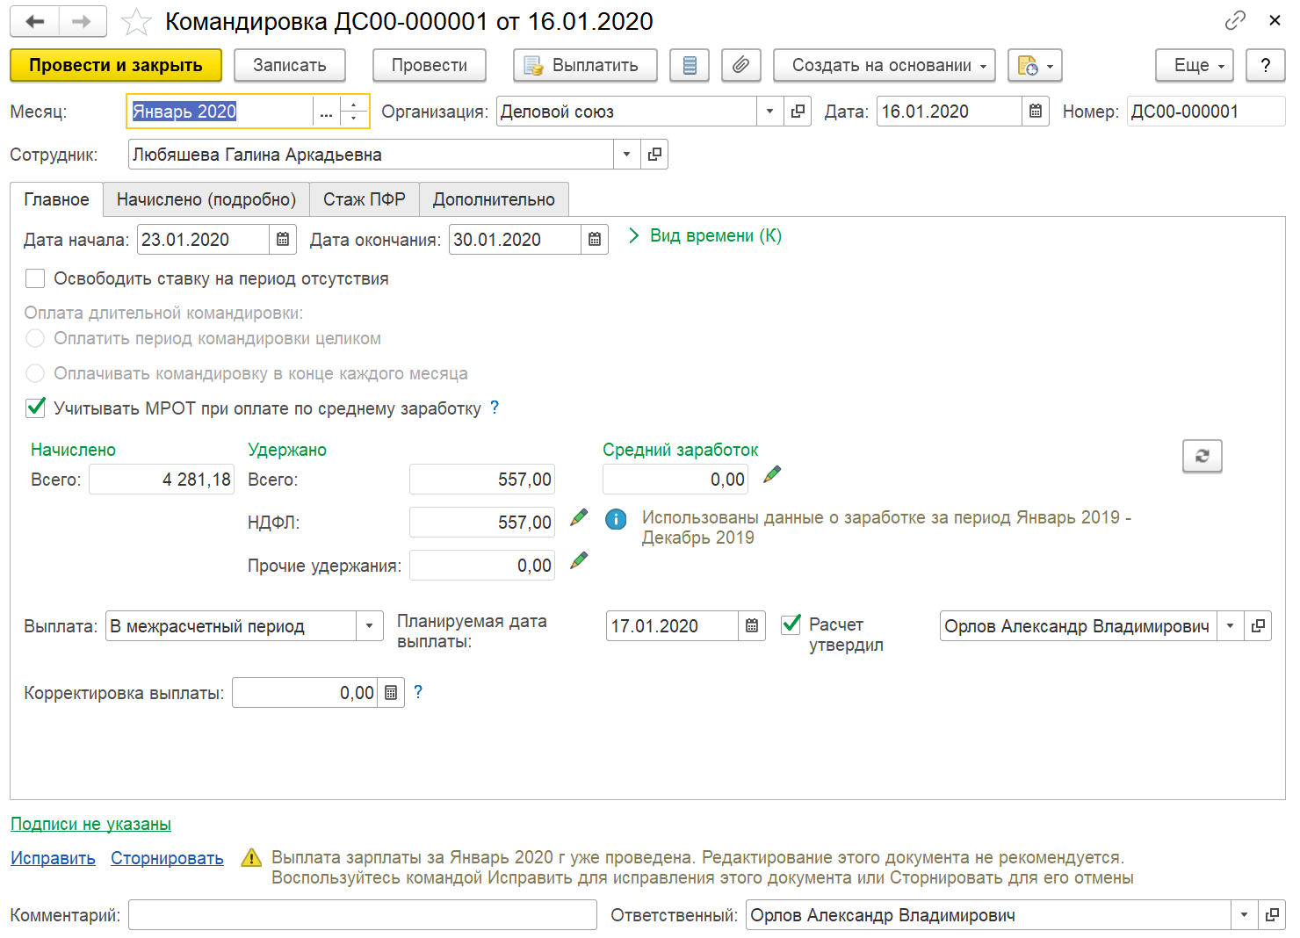
Task: Click the Выплатить button
Action: coord(585,65)
